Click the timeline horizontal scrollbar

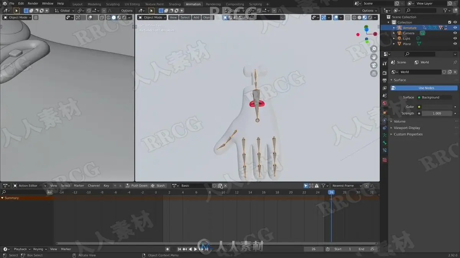click(216, 243)
